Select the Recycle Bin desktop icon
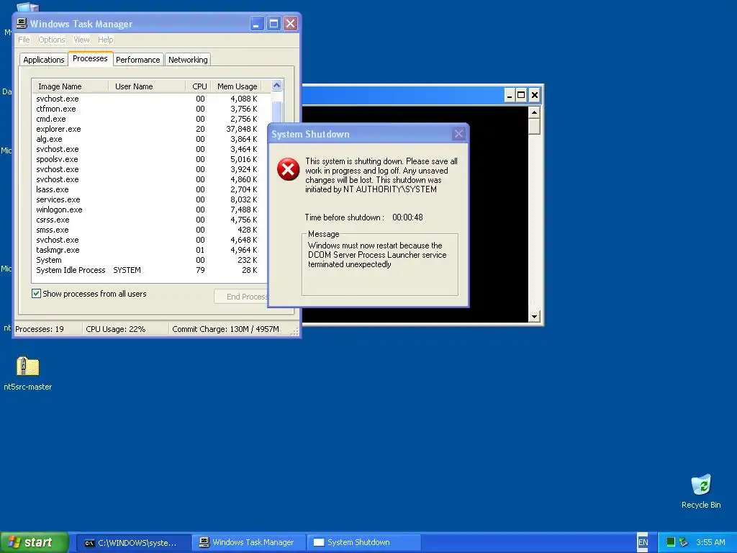 (x=701, y=485)
